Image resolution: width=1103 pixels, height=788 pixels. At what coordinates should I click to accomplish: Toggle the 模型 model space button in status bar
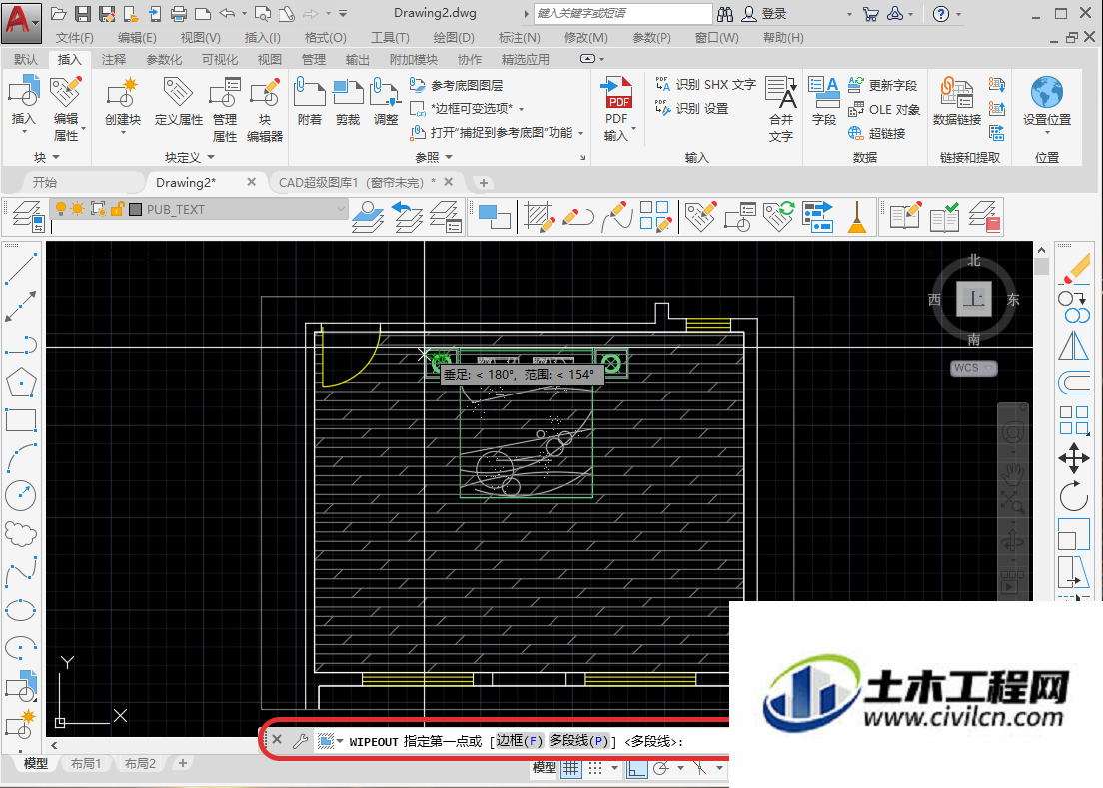tap(544, 768)
